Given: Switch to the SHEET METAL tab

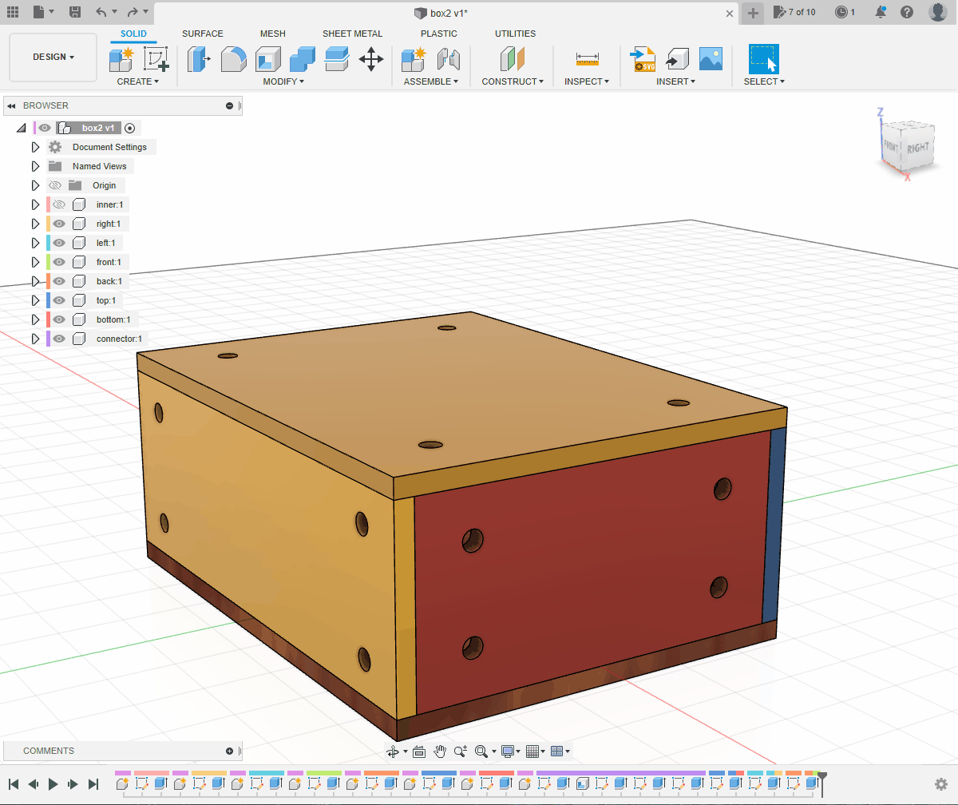Looking at the screenshot, I should point(352,34).
